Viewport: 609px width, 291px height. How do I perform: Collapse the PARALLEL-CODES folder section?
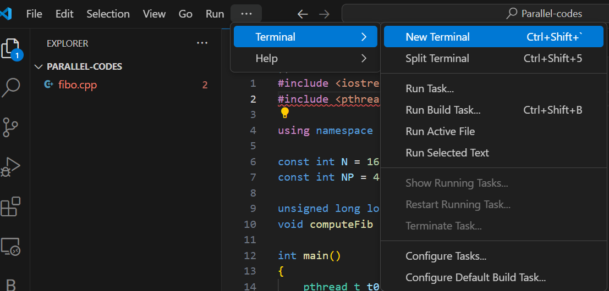(39, 66)
